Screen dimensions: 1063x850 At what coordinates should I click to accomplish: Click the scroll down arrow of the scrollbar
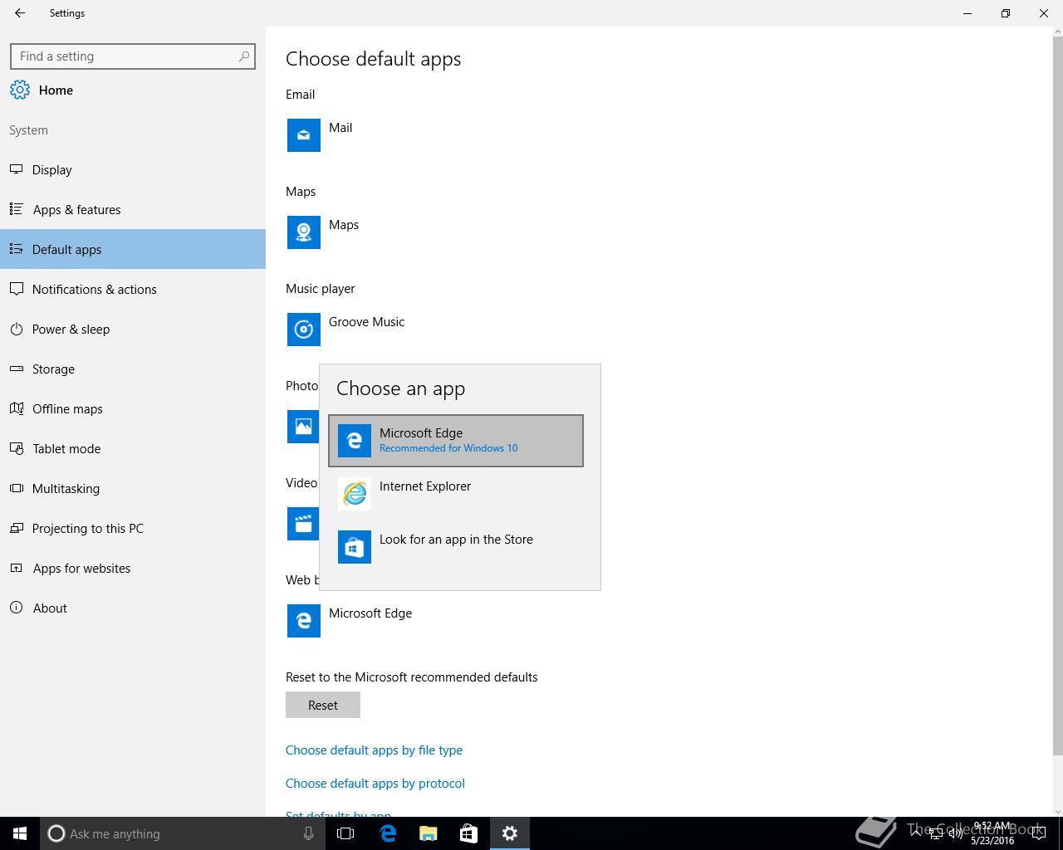click(1058, 811)
